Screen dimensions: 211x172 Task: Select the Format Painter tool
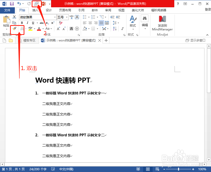pyautogui.click(x=14, y=28)
